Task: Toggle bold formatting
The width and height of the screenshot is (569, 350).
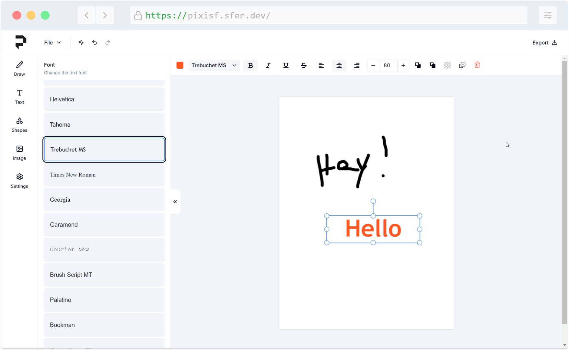Action: tap(250, 65)
